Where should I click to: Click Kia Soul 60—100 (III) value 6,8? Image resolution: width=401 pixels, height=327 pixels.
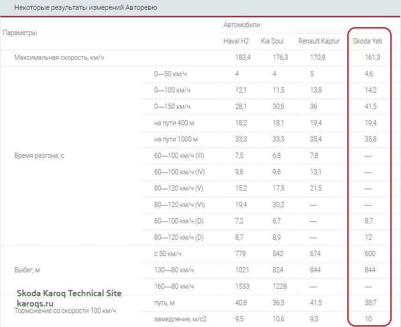click(x=277, y=156)
